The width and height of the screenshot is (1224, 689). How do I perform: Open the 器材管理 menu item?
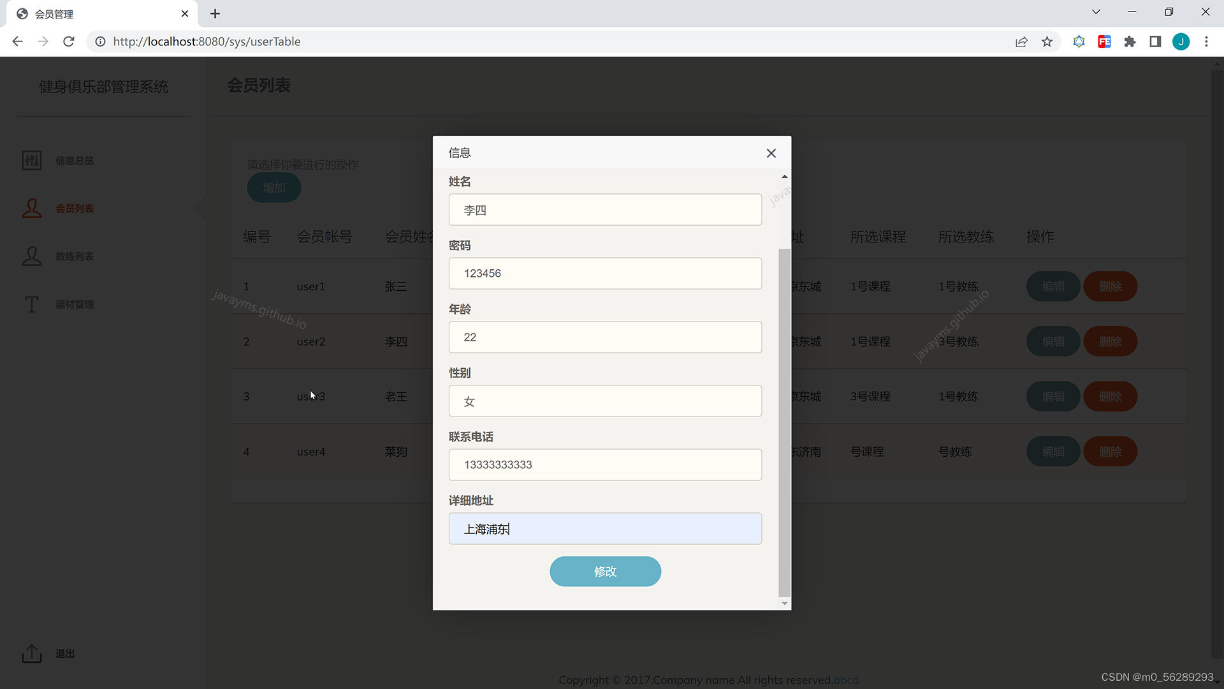click(x=75, y=304)
